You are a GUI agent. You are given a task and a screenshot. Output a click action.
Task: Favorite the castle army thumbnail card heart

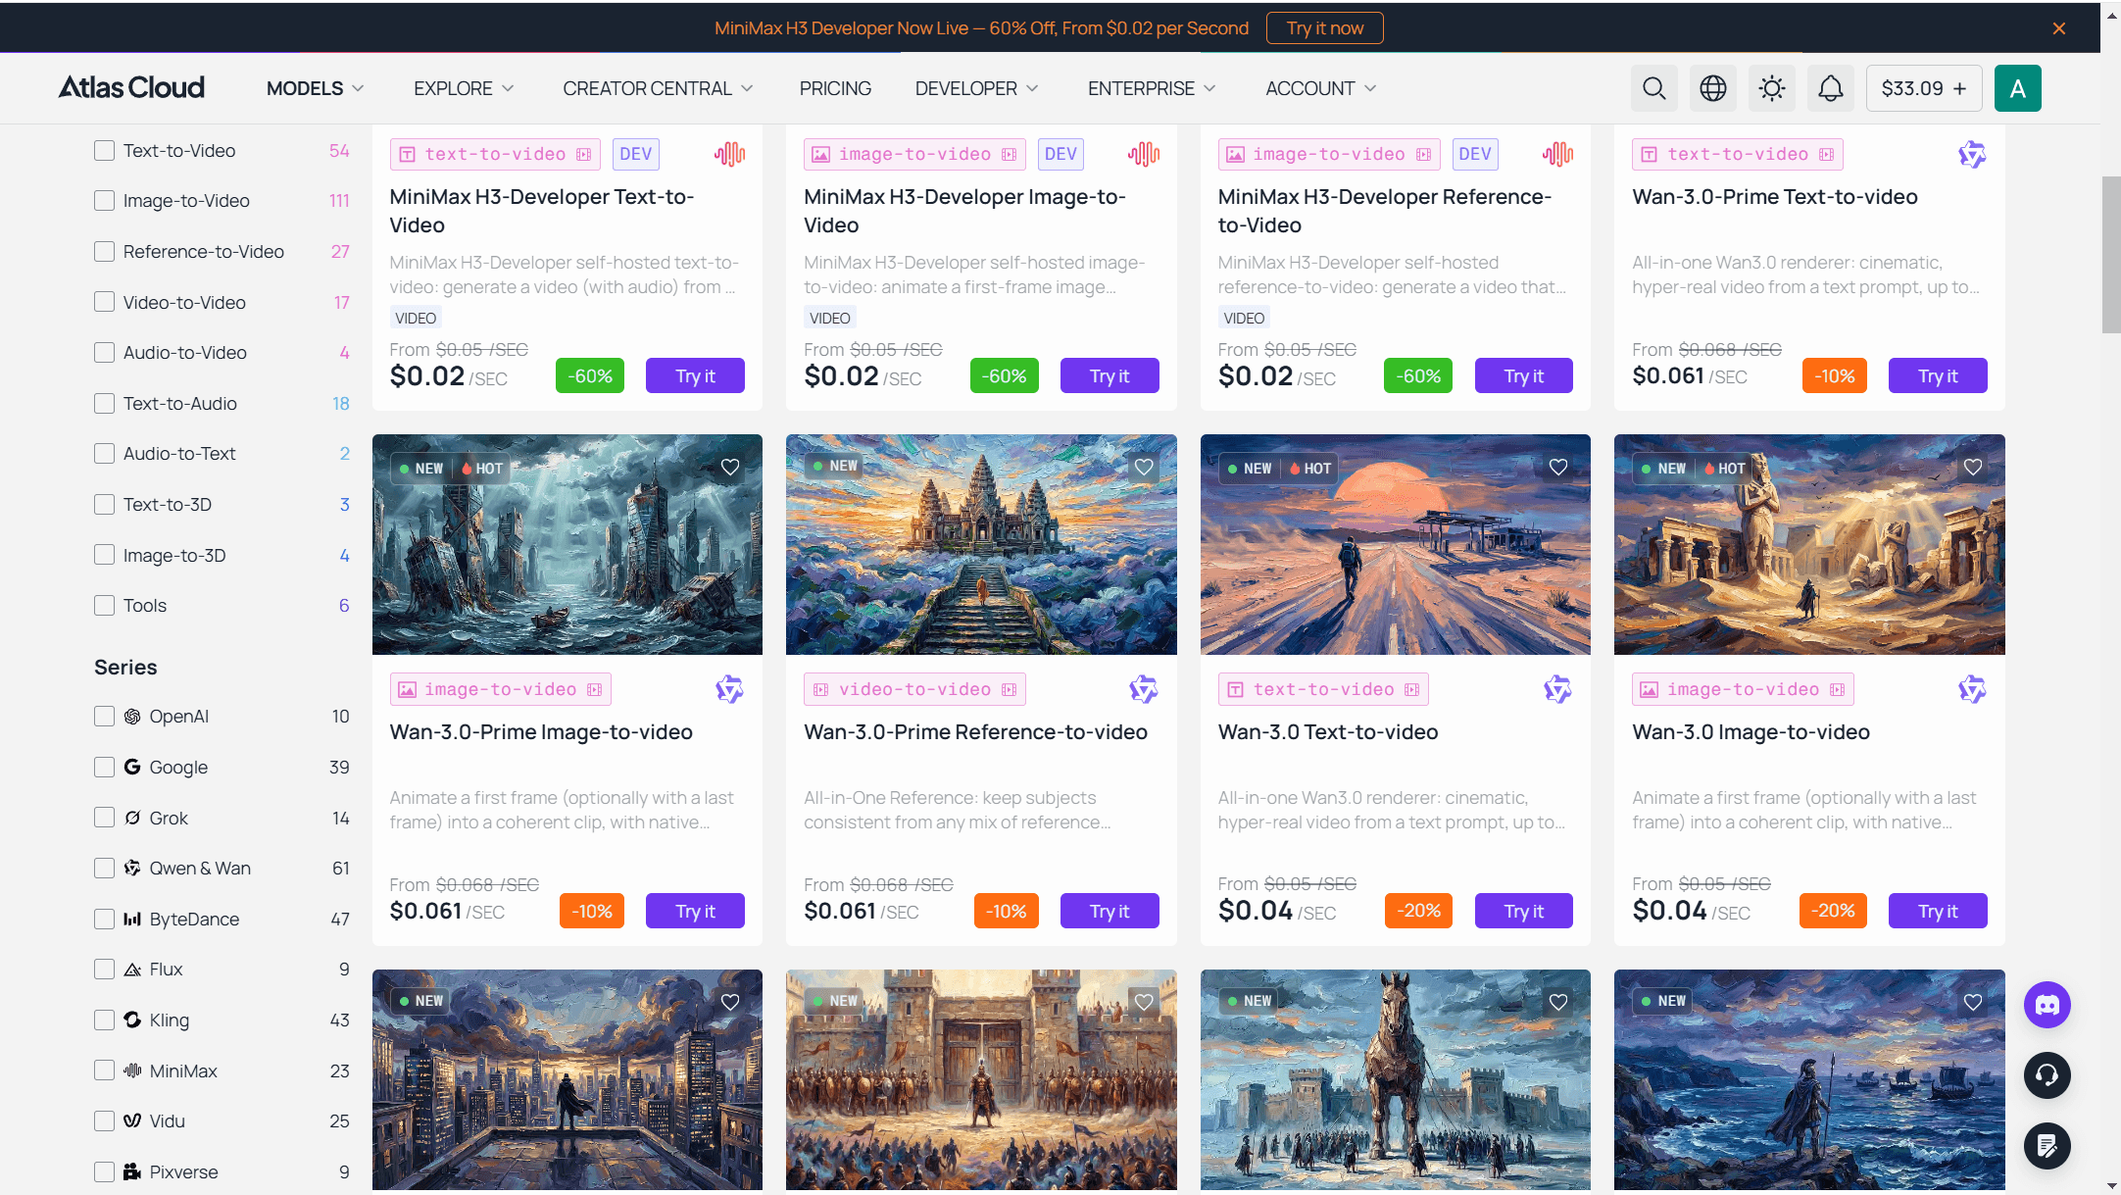pos(1144,1002)
